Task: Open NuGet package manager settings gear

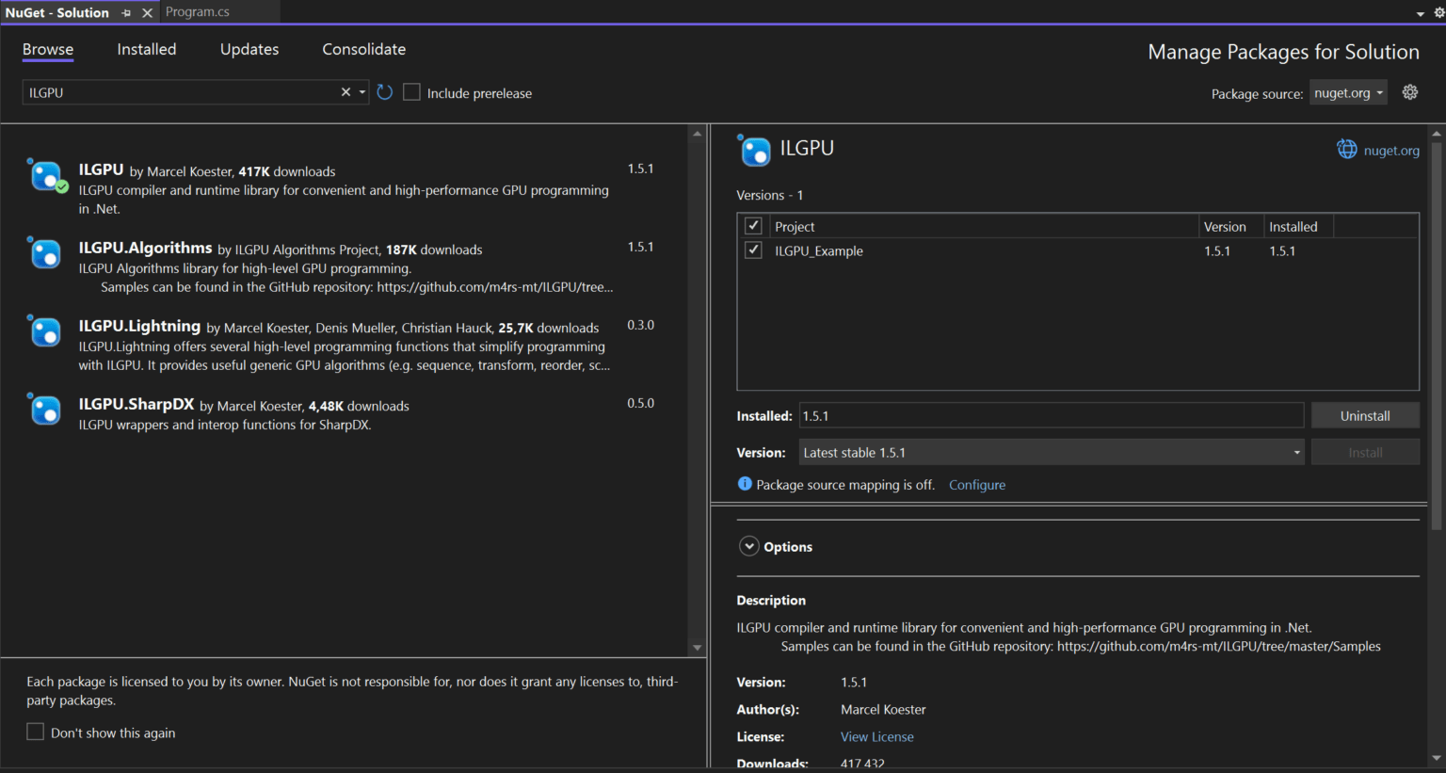Action: [x=1409, y=91]
